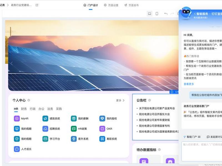Switch to desktop preview mode icon
Viewport: 222px width, 166px height.
(x=150, y=14)
